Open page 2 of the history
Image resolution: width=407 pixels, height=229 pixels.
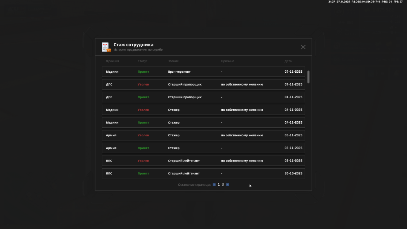pyautogui.click(x=223, y=185)
